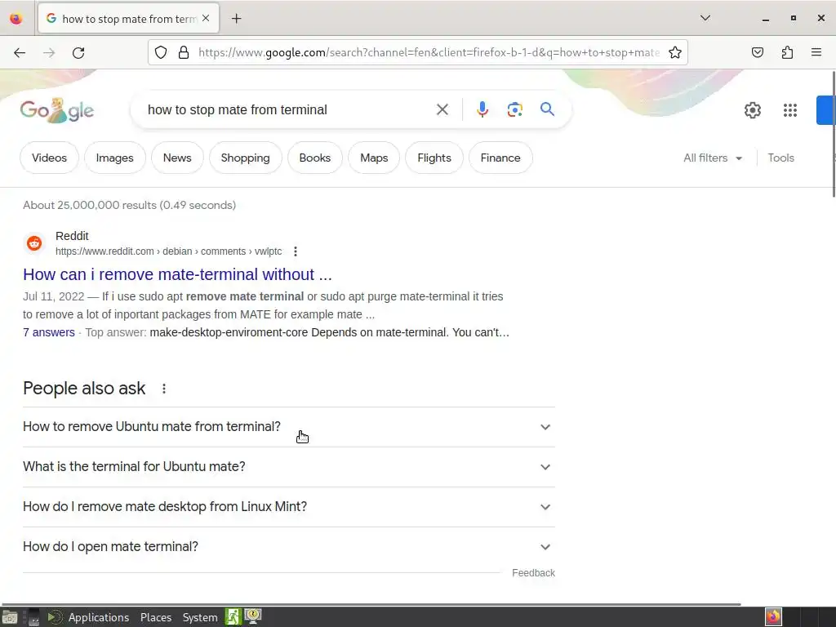Screen dimensions: 836x627
Task: Search by image with Google Lens
Action: [514, 110]
